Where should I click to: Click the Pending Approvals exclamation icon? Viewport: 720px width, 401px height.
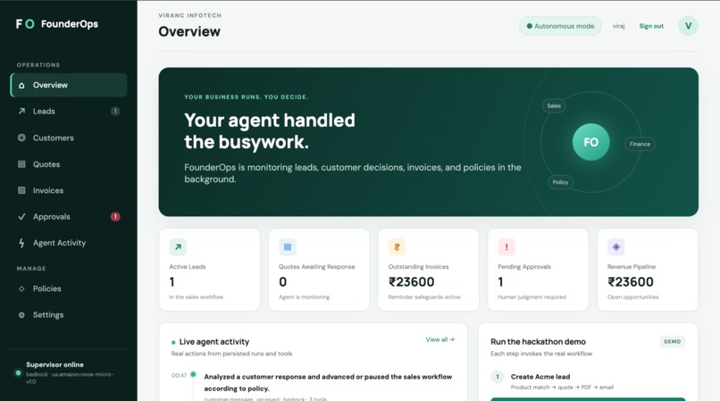tap(507, 247)
